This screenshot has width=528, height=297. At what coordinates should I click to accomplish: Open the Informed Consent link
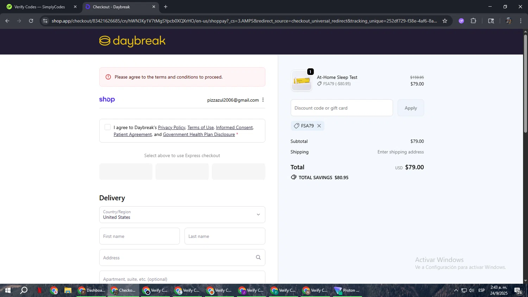[x=234, y=127]
